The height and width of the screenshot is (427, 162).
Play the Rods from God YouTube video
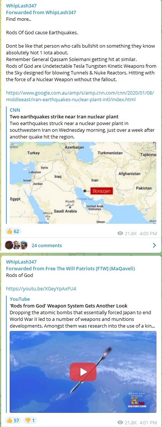point(83,372)
